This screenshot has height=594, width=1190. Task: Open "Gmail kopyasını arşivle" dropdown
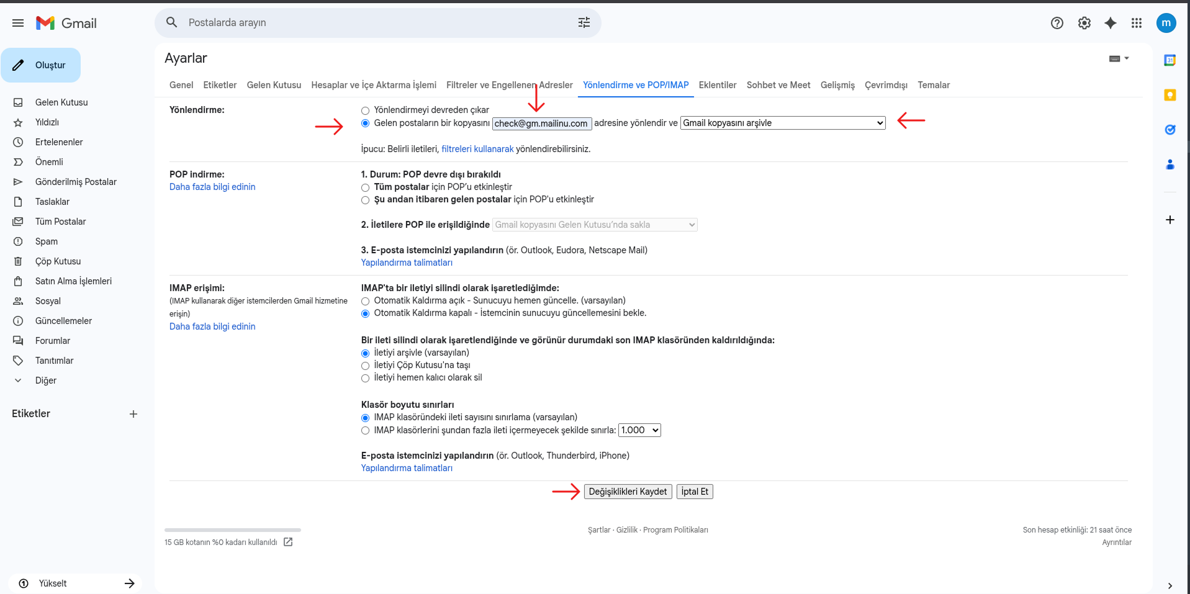coord(783,123)
